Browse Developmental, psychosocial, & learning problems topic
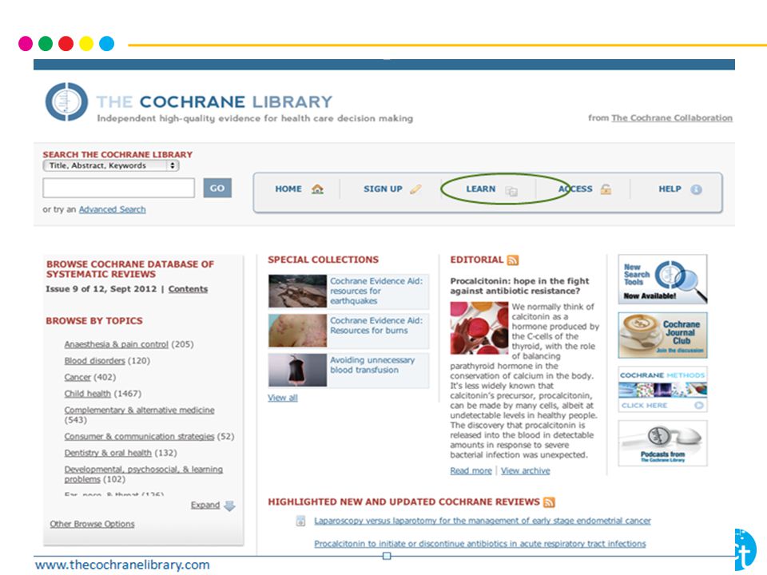This screenshot has height=575, width=767. pos(143,474)
